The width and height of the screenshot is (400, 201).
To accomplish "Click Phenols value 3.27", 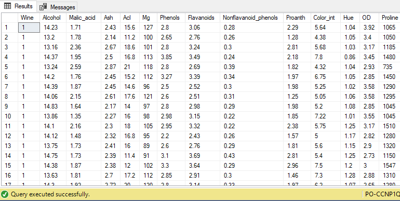I will [x=166, y=77].
